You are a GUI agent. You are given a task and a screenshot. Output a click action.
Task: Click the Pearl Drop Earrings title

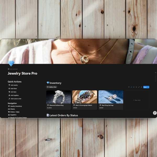click(x=108, y=105)
